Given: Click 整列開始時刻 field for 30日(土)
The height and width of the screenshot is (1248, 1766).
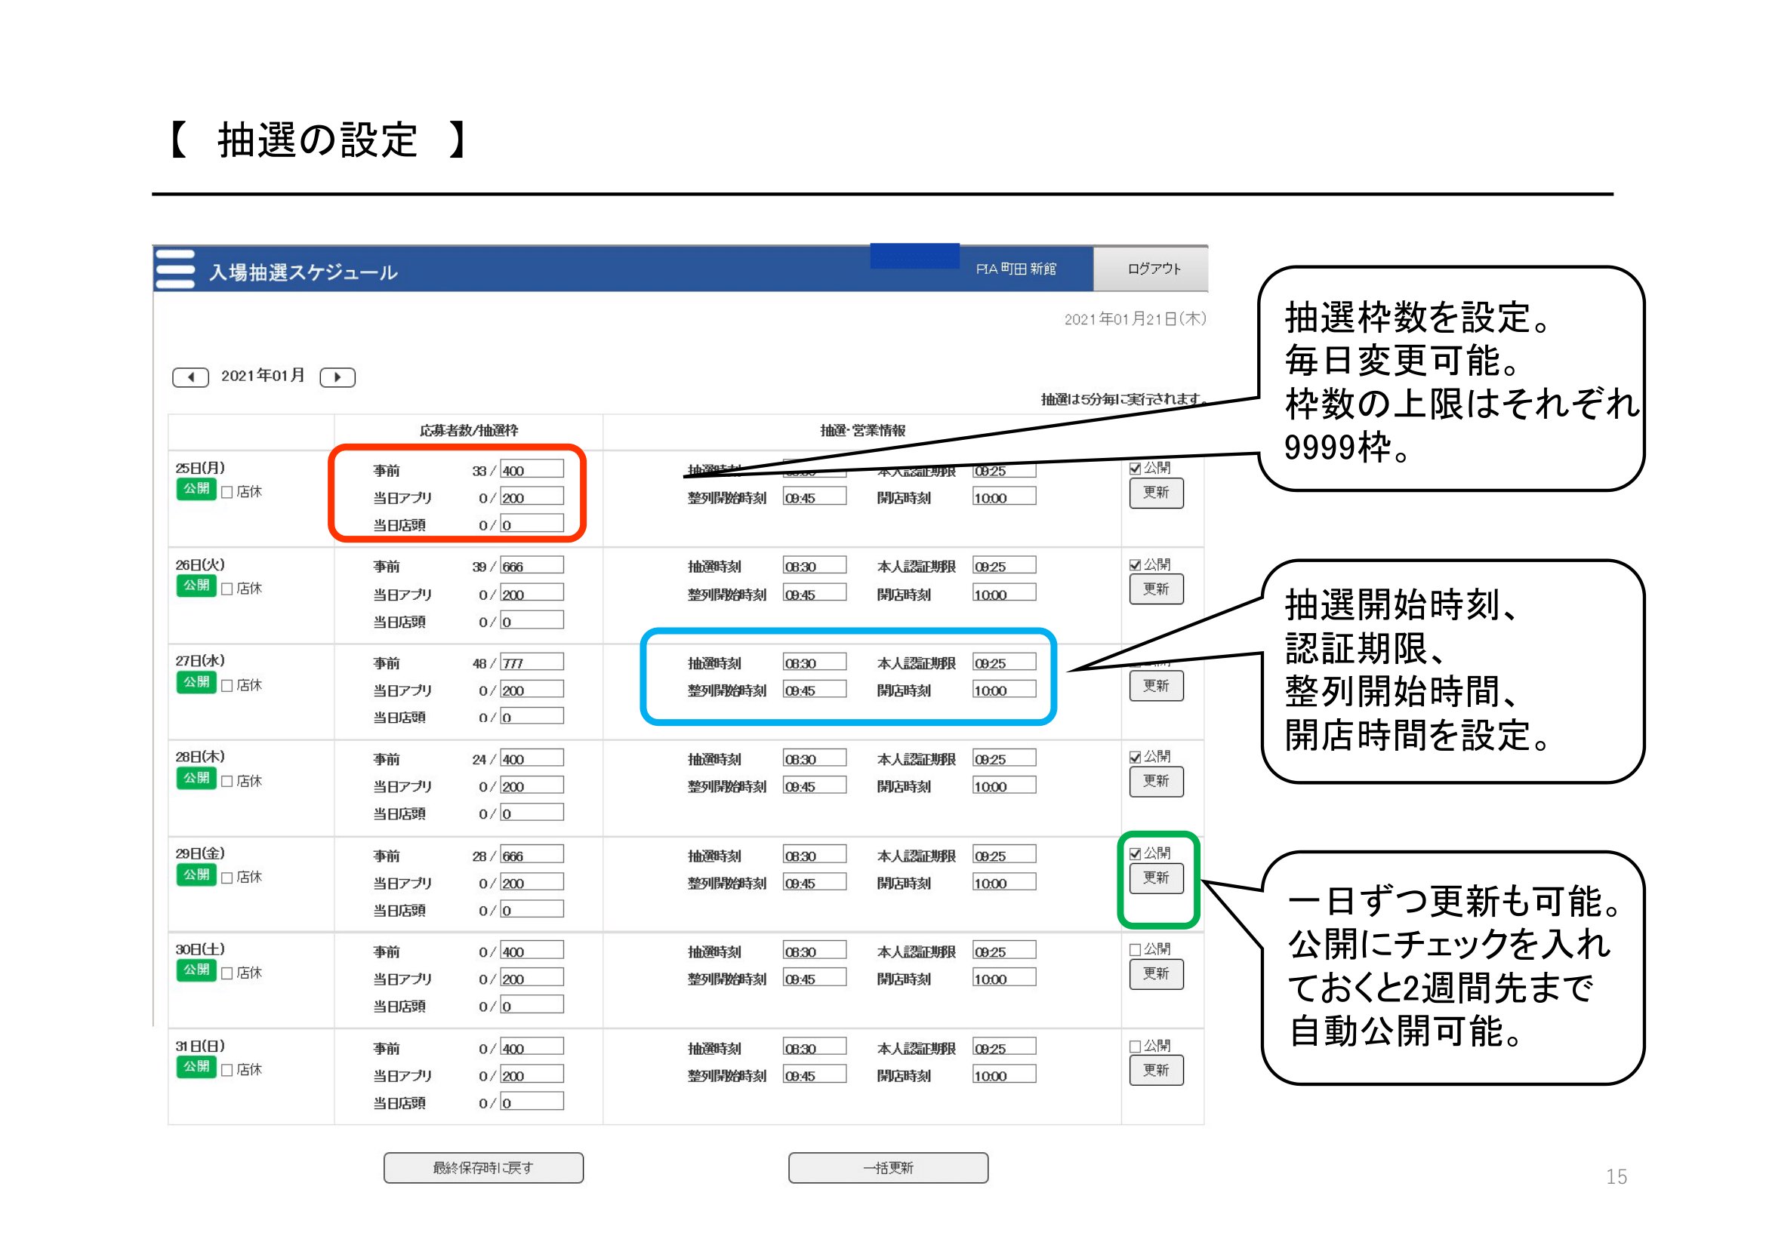Looking at the screenshot, I should point(815,979).
